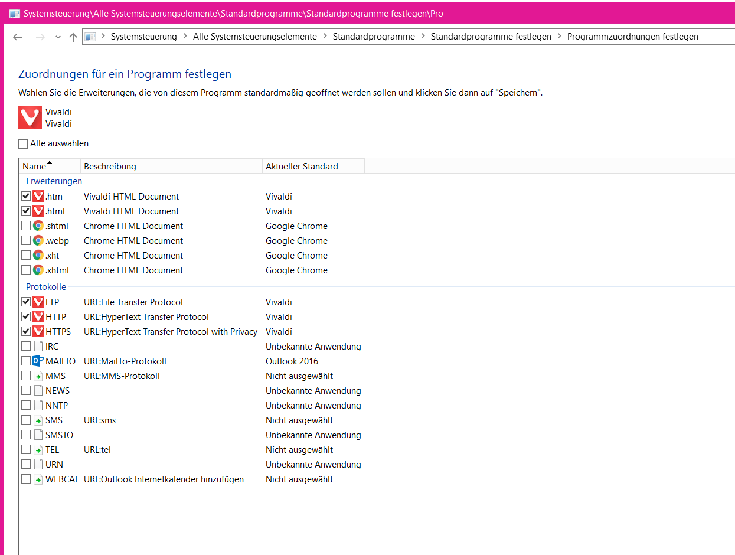Screen dimensions: 735x555
Task: Check the IRC protocol checkbox
Action: click(25, 346)
